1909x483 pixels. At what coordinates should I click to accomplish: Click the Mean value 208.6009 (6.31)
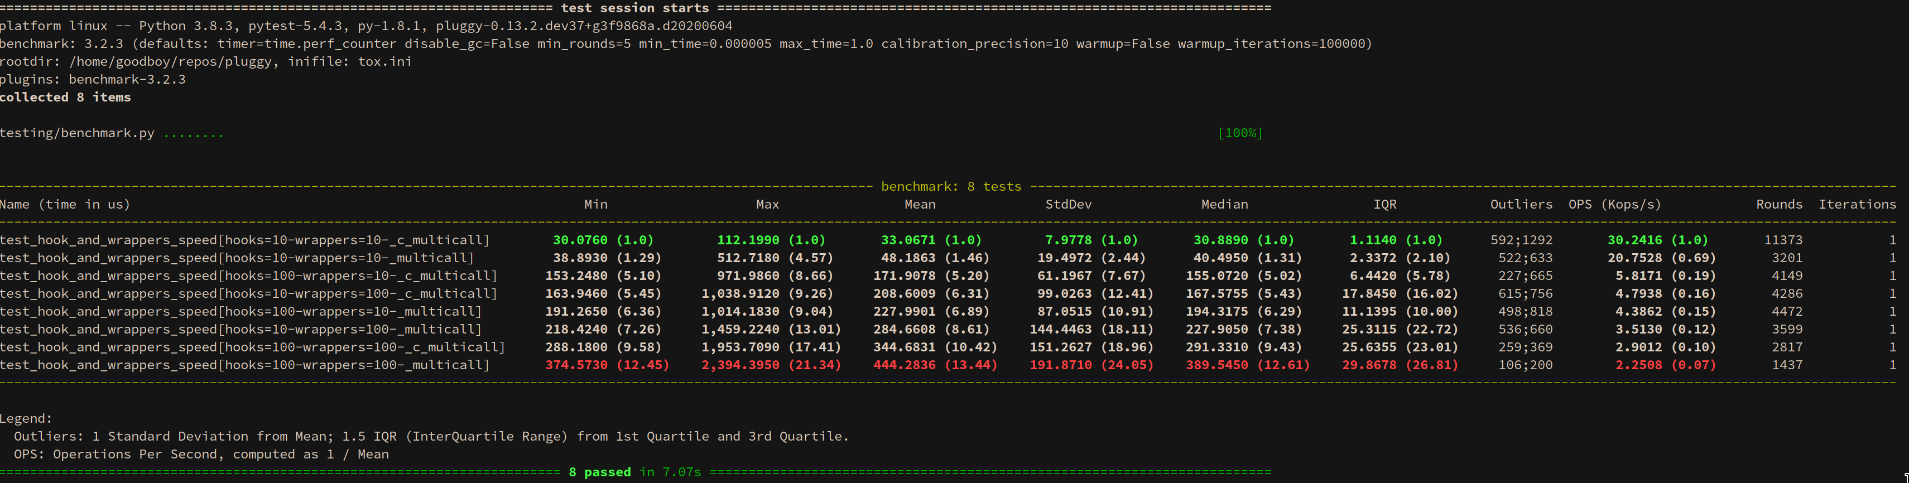coord(931,293)
